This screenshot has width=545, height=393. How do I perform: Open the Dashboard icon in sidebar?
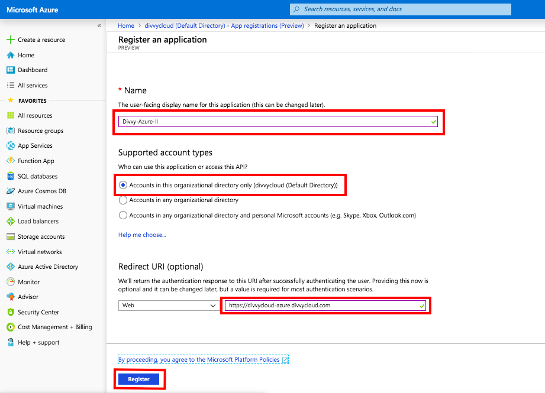11,70
